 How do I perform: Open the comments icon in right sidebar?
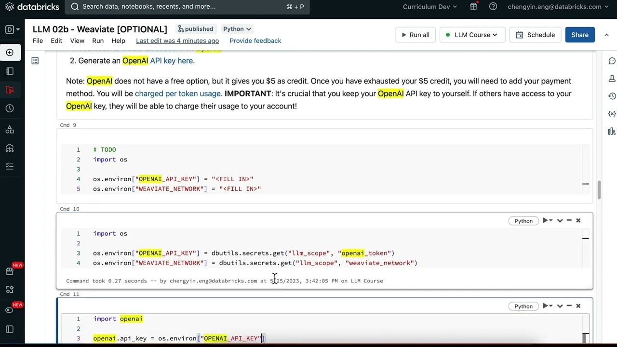[612, 61]
